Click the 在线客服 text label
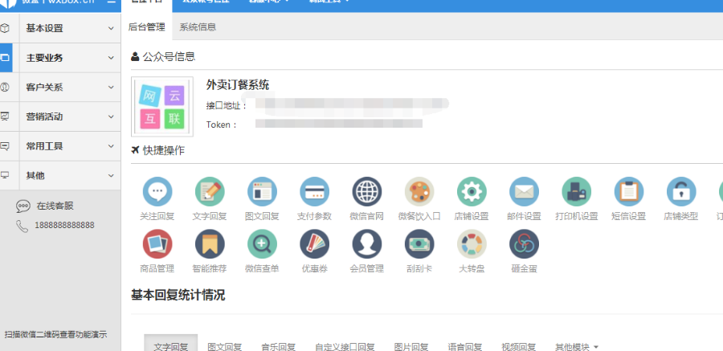The width and height of the screenshot is (723, 351). pyautogui.click(x=55, y=206)
